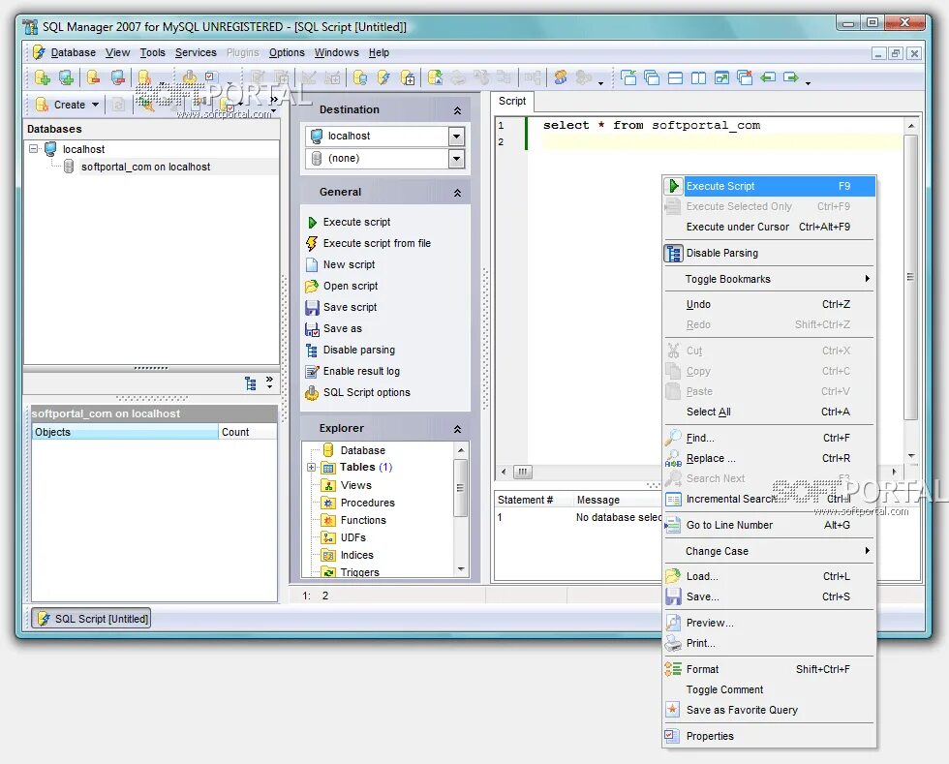Viewport: 949px width, 764px height.
Task: Click the close all windows red-X icon
Action: point(745,77)
